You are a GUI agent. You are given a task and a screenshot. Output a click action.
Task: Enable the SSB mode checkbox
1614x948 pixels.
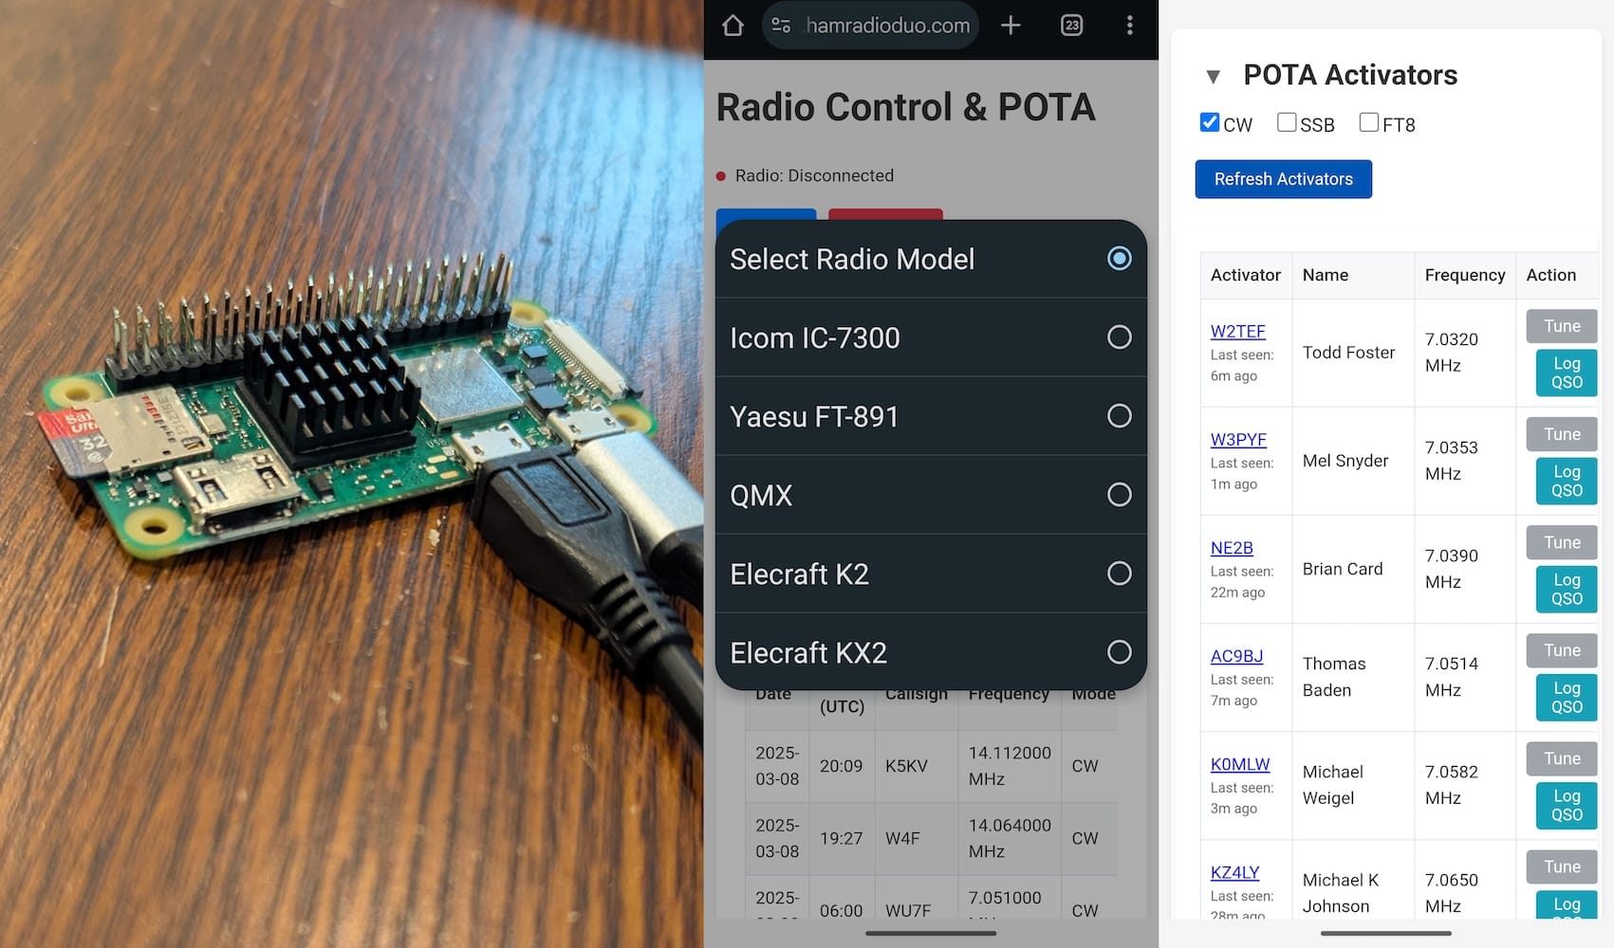point(1287,122)
